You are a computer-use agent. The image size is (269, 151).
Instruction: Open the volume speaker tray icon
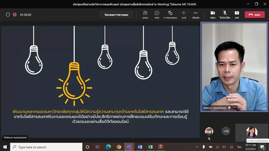(224, 147)
